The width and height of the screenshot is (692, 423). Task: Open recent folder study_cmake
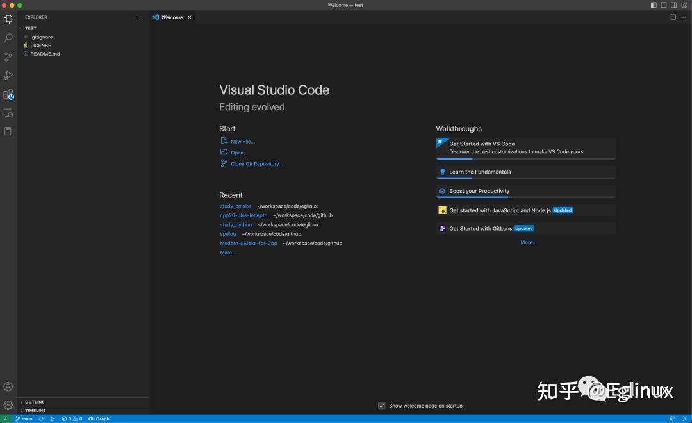pyautogui.click(x=235, y=206)
